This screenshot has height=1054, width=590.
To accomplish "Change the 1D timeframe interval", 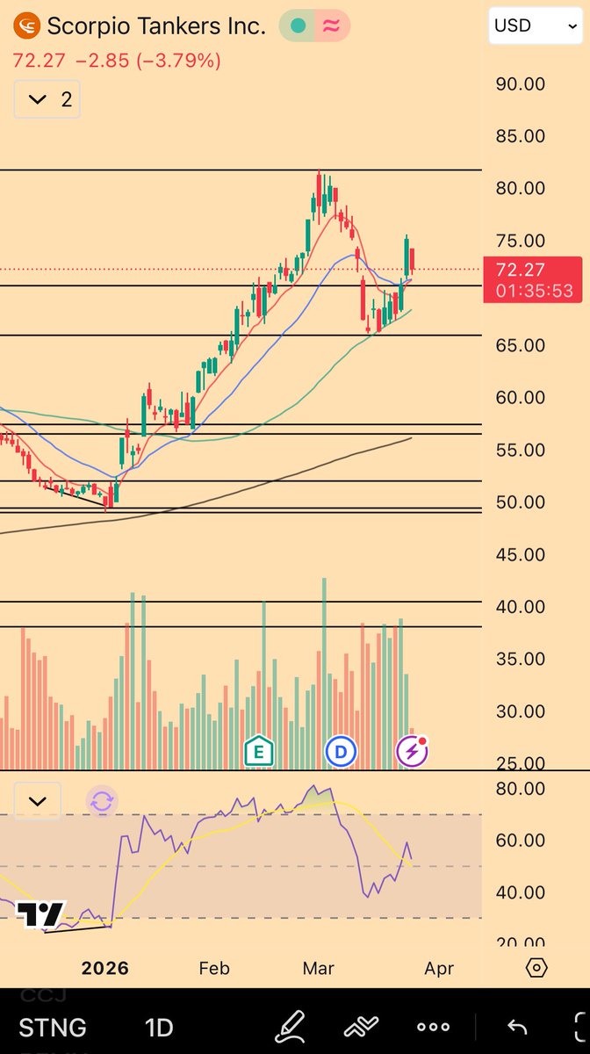I will click(x=159, y=1027).
